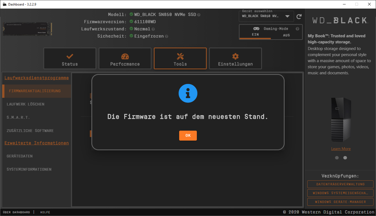Open the Status tab
The width and height of the screenshot is (376, 216).
[x=70, y=59]
